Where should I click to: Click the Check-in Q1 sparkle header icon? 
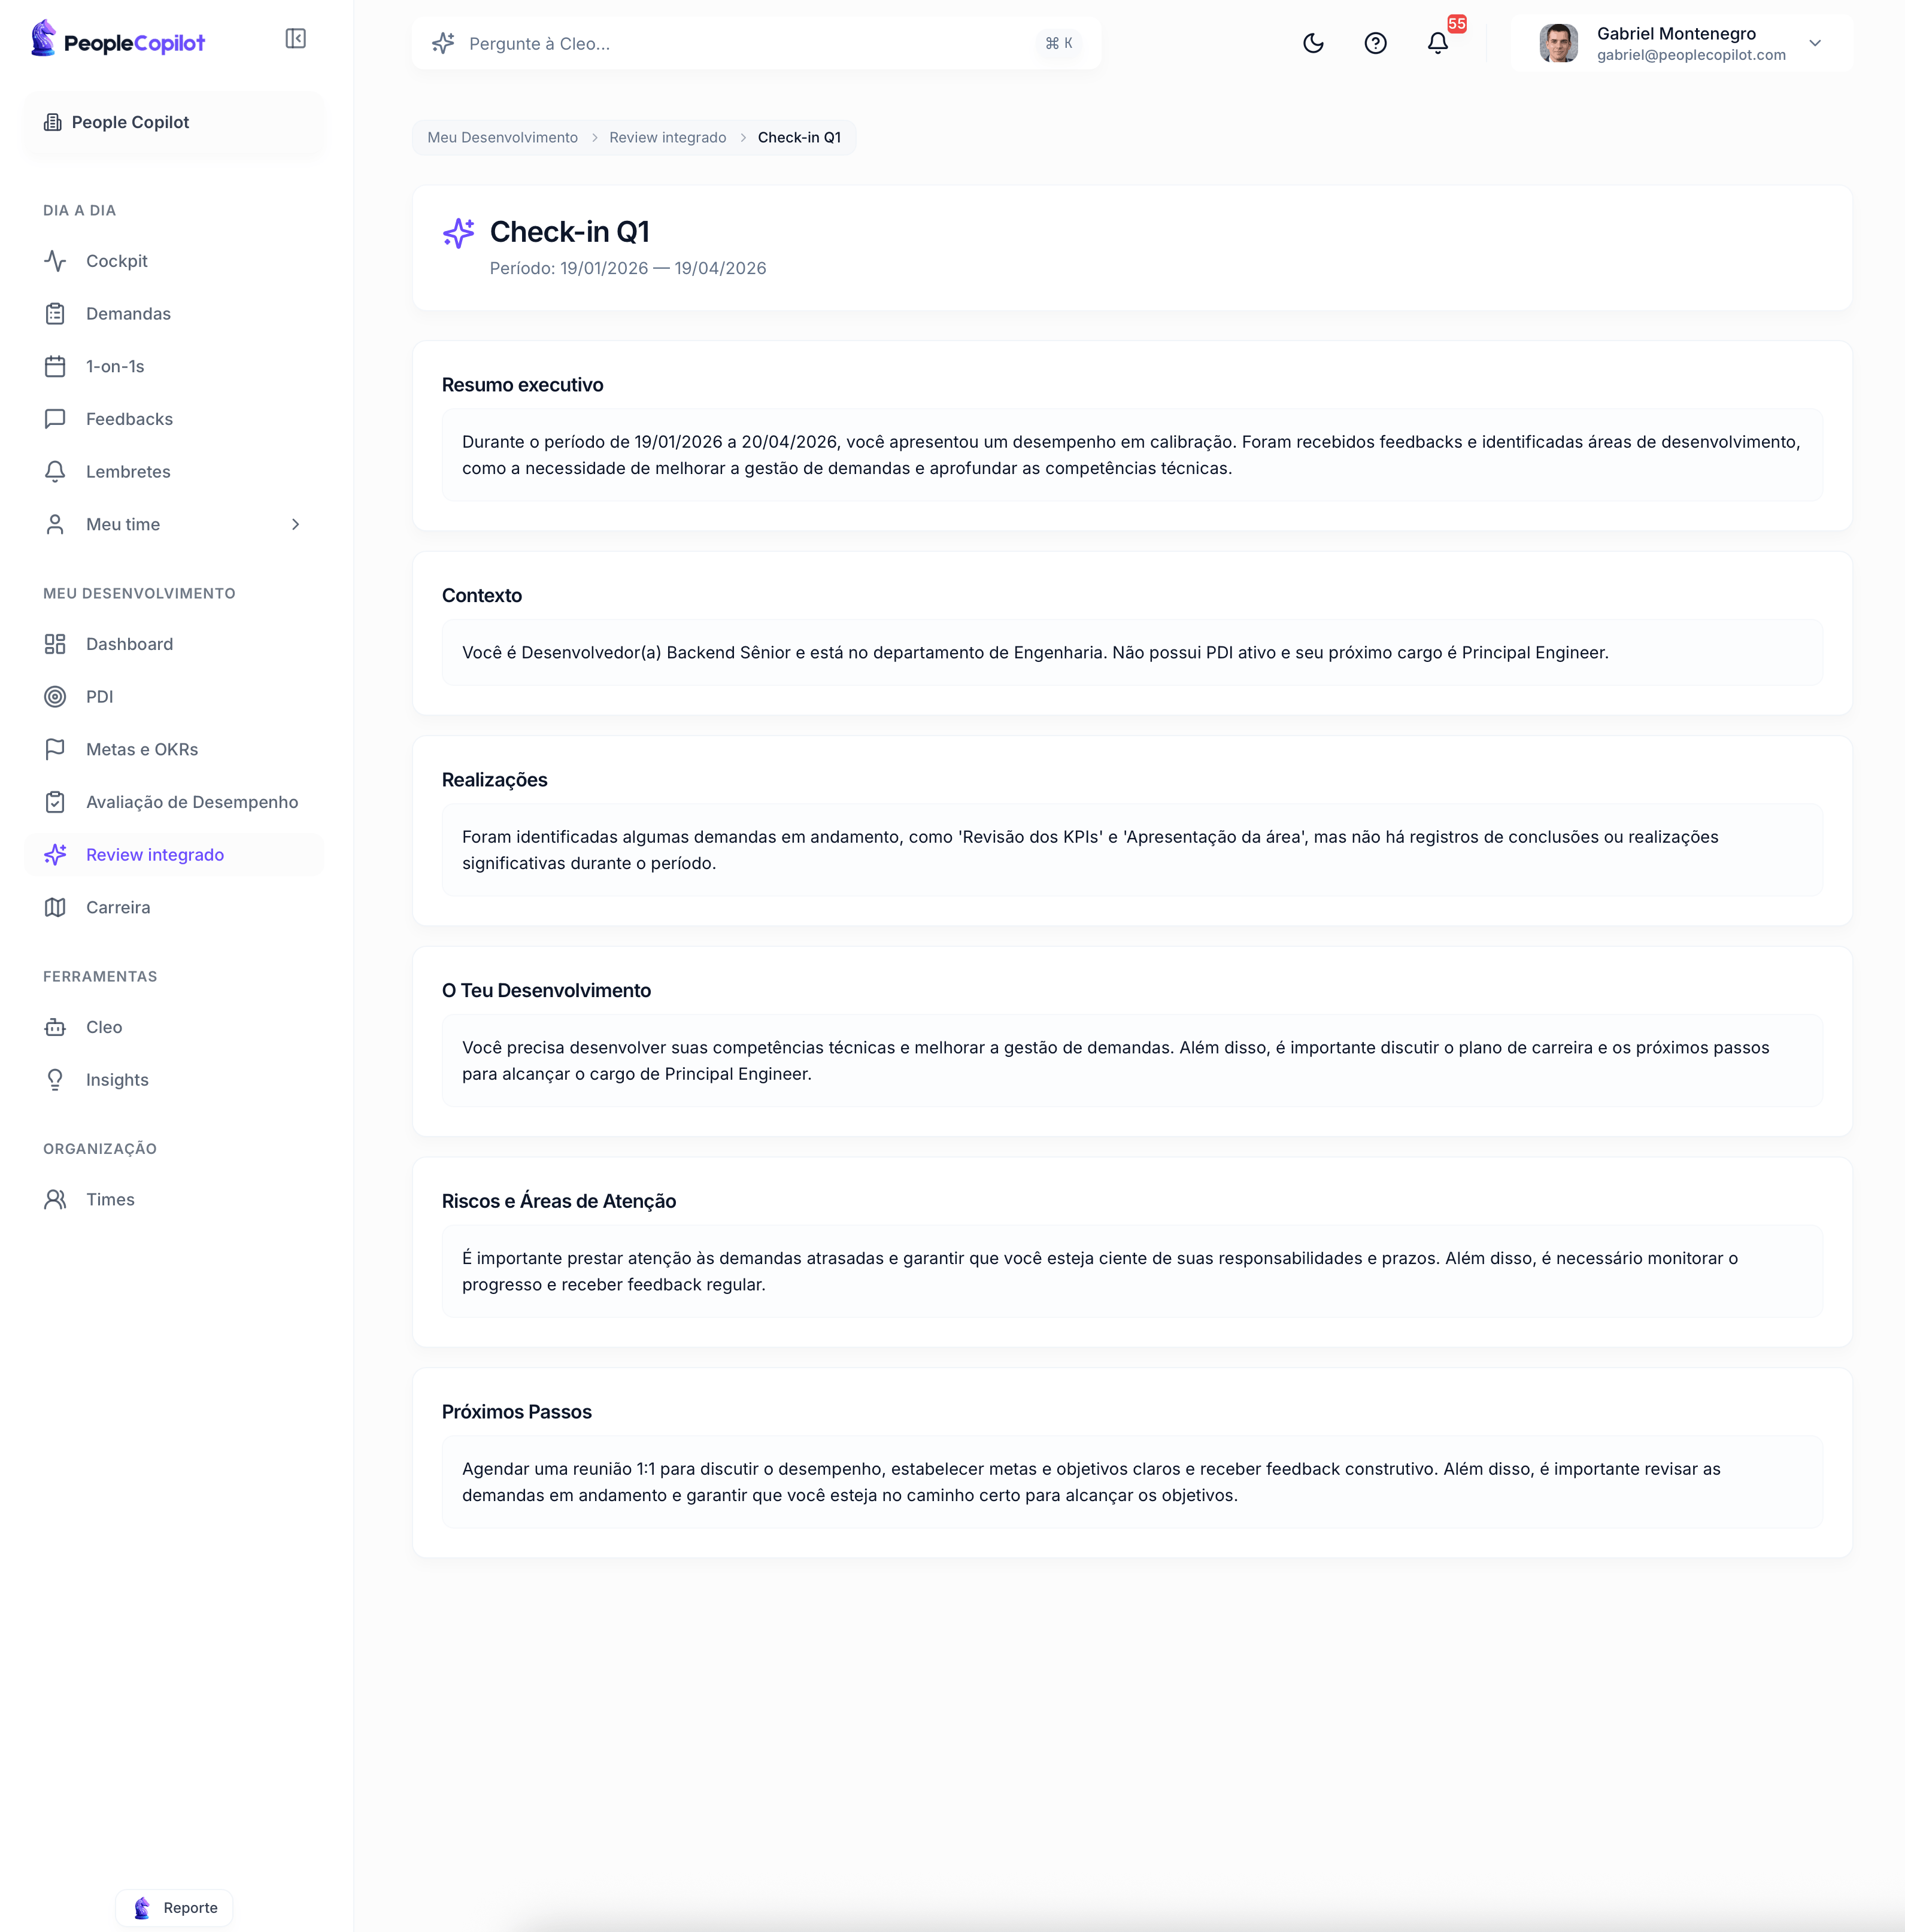[x=459, y=233]
